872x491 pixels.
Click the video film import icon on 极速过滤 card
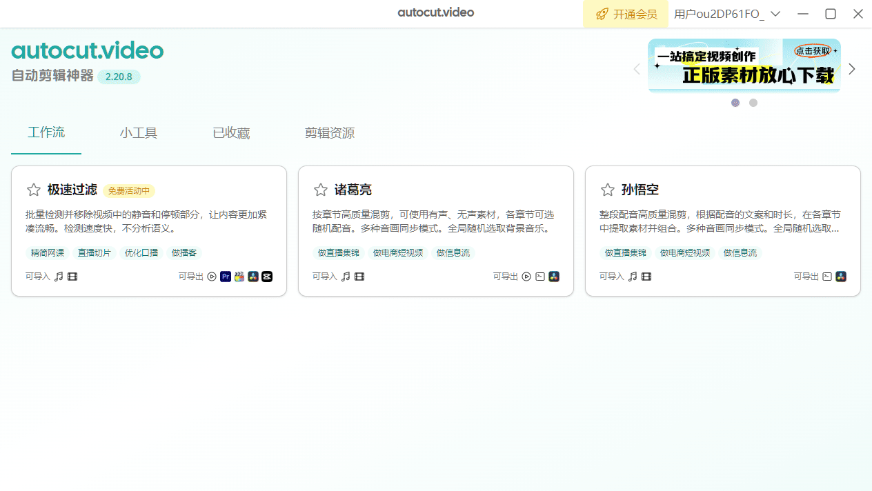click(x=72, y=277)
